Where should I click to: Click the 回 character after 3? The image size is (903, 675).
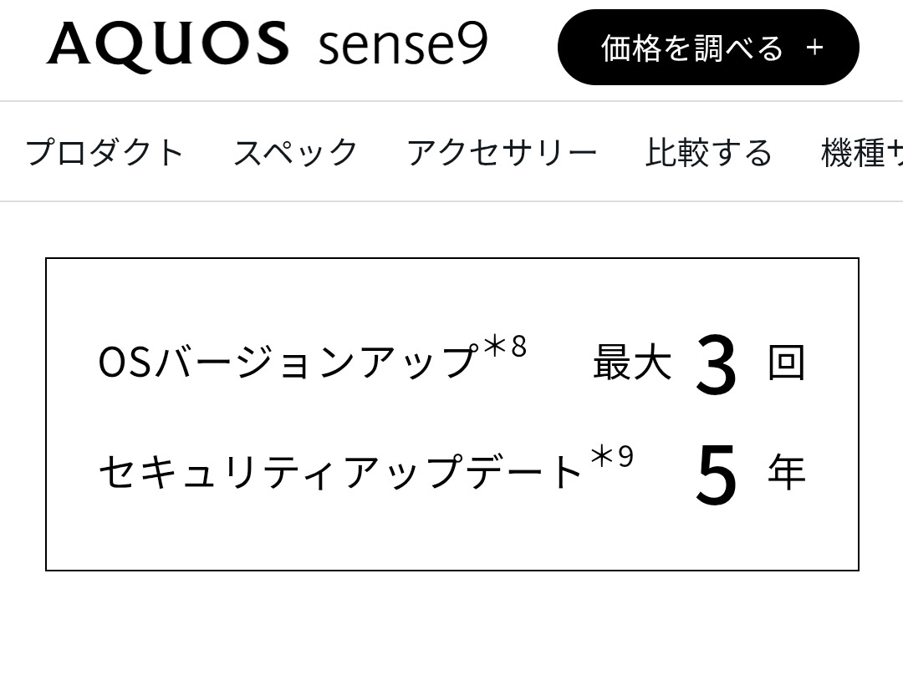pyautogui.click(x=786, y=363)
